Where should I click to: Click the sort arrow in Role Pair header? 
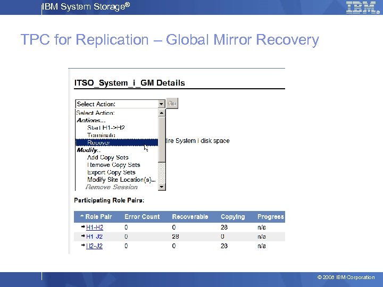point(82,216)
